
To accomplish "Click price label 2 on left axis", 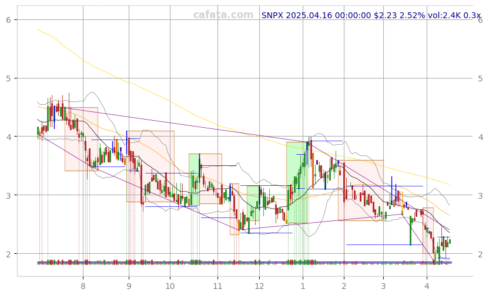I will pyautogui.click(x=8, y=254).
